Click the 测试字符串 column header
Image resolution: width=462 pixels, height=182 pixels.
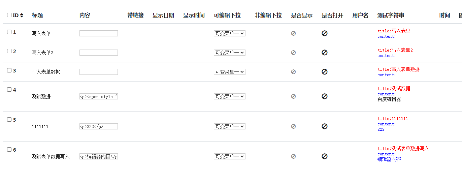pyautogui.click(x=391, y=15)
